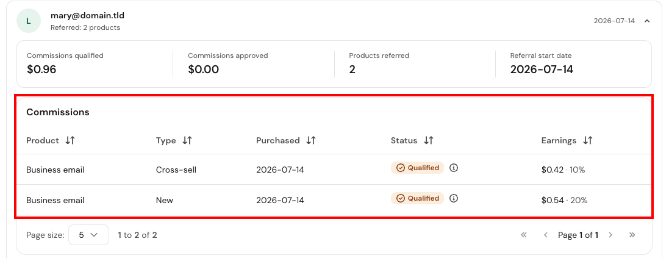Sort commissions by Product column
This screenshot has width=669, height=258.
(x=70, y=140)
